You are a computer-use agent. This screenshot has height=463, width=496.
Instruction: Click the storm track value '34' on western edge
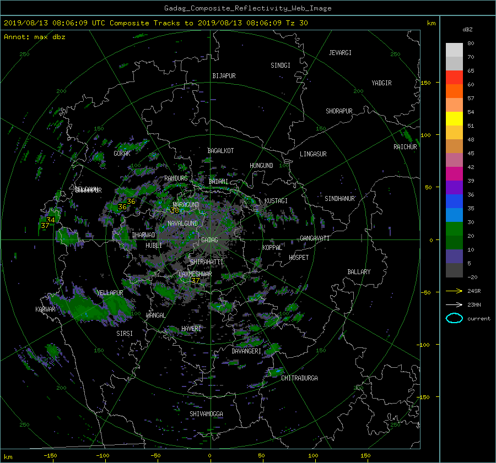click(x=51, y=220)
